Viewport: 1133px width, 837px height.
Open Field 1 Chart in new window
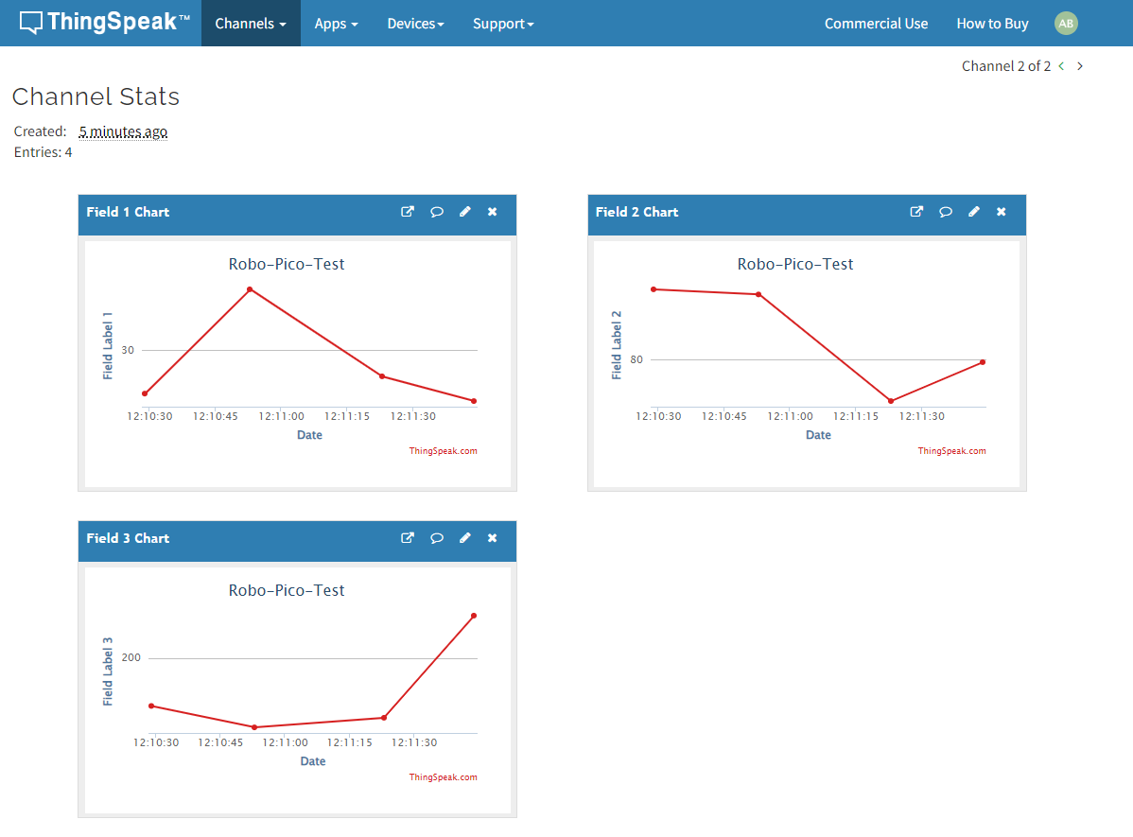[408, 212]
